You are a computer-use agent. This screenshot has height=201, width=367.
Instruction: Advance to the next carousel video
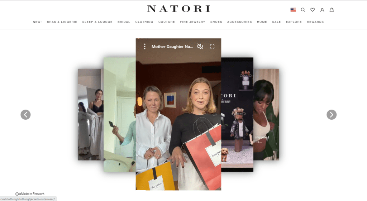[x=332, y=115]
